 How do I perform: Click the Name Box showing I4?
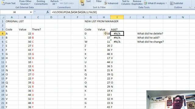pos(15,12)
